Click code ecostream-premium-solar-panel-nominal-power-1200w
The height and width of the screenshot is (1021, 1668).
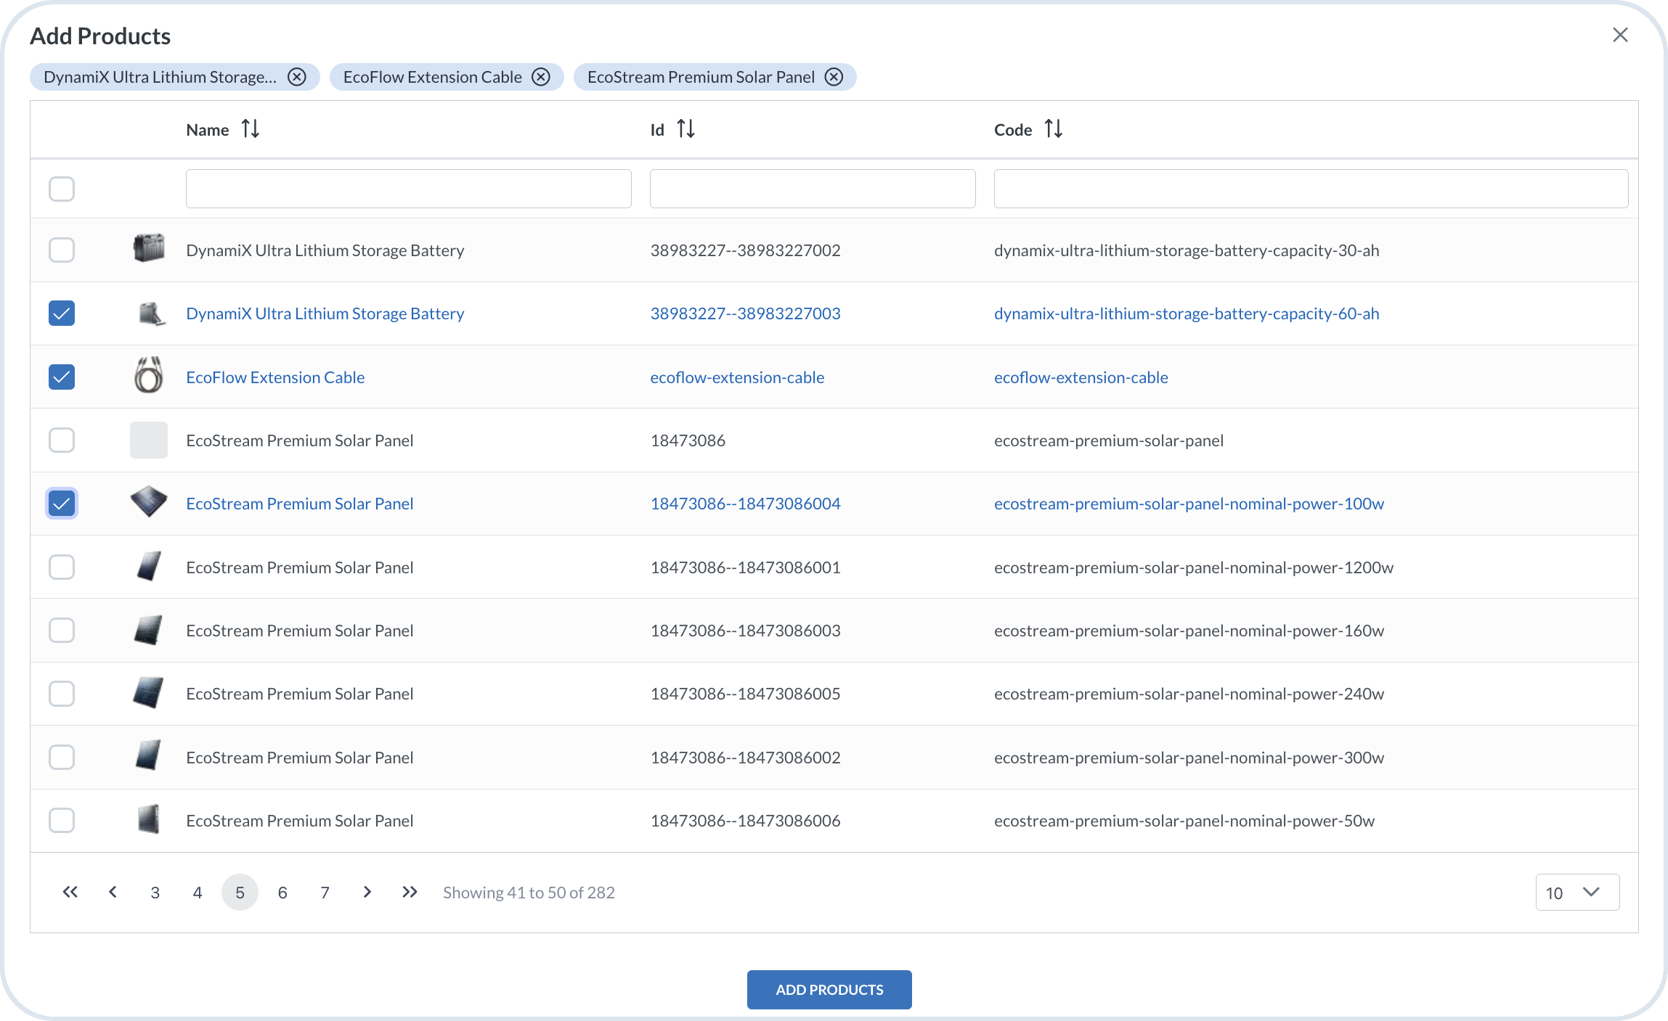(x=1194, y=567)
